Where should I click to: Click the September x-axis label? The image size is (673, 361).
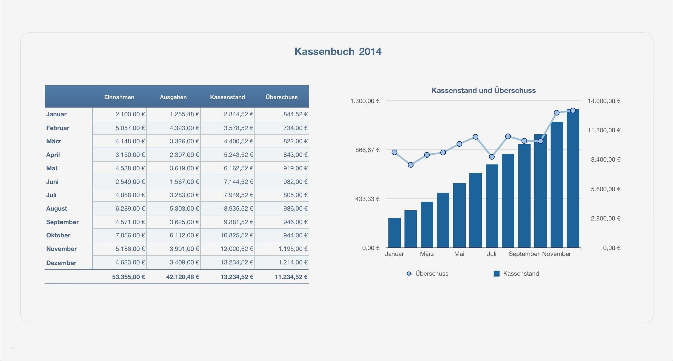pyautogui.click(x=524, y=254)
